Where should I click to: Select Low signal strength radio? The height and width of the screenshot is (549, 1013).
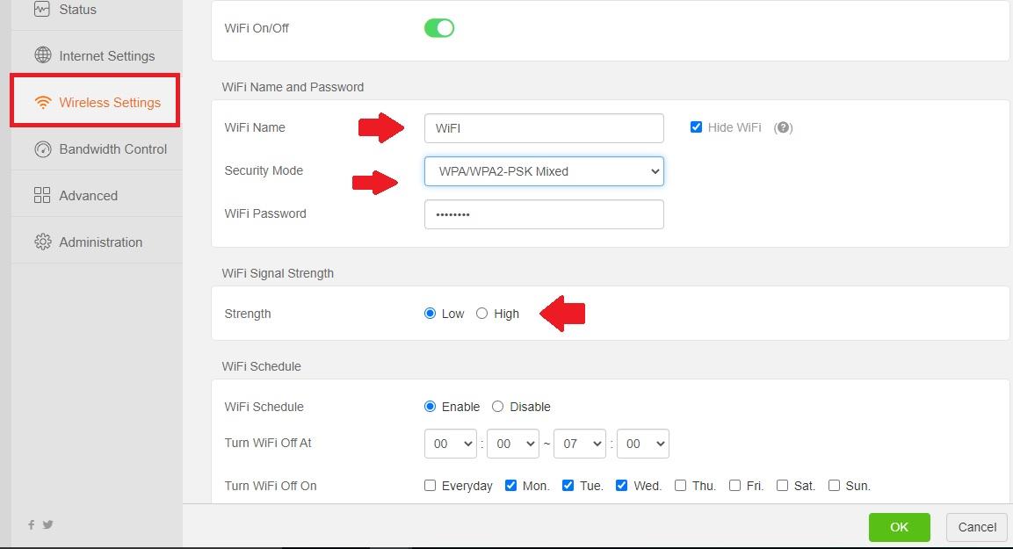[430, 314]
